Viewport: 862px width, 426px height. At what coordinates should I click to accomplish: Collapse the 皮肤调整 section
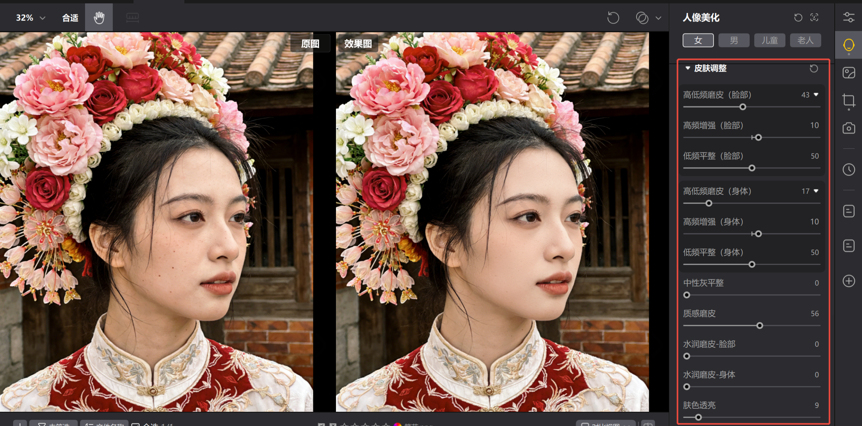click(688, 68)
